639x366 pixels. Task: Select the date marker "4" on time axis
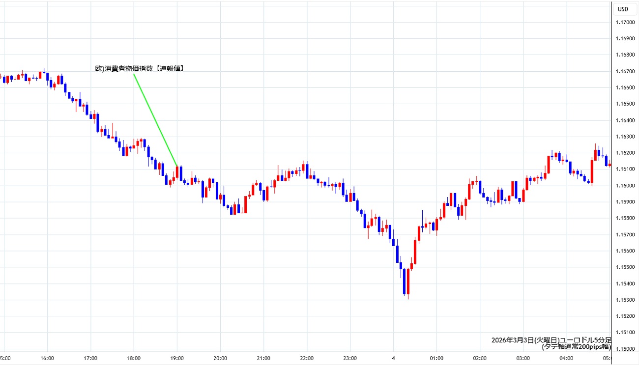point(393,358)
